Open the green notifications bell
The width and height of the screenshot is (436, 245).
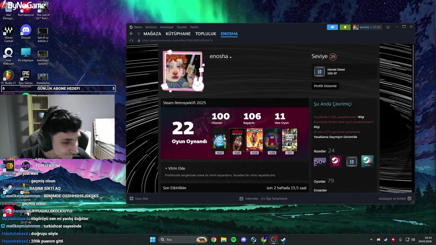point(345,27)
